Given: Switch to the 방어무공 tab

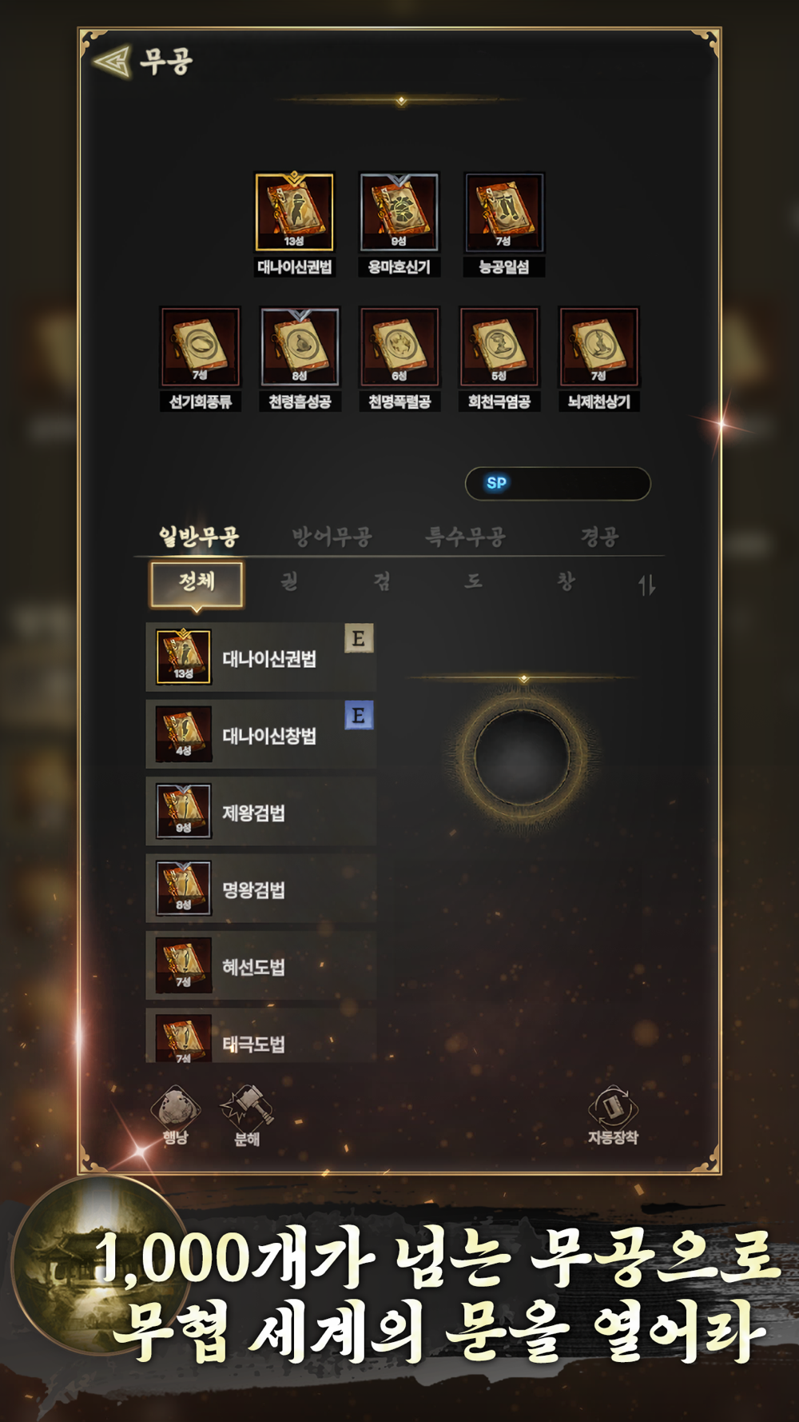Looking at the screenshot, I should [x=332, y=536].
